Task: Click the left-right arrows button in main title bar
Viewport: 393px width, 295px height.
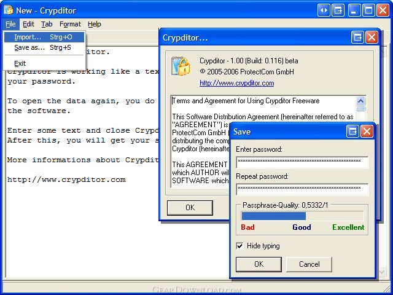Action: [324, 10]
